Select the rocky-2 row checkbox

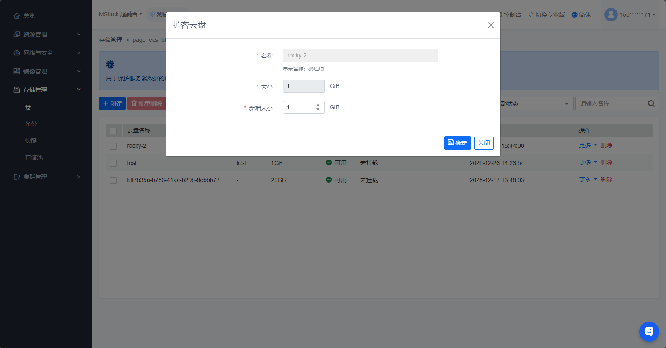click(113, 146)
